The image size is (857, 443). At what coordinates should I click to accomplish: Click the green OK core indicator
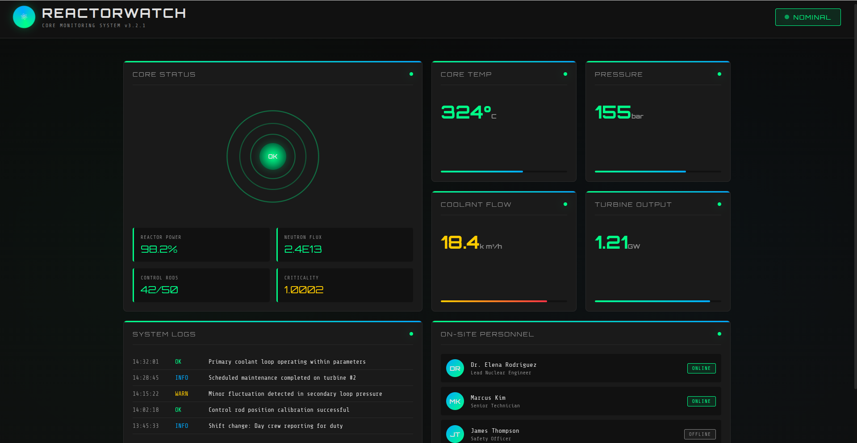pyautogui.click(x=273, y=156)
